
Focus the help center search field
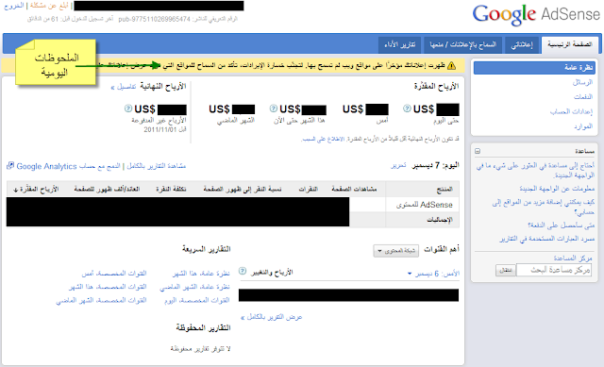(x=554, y=270)
